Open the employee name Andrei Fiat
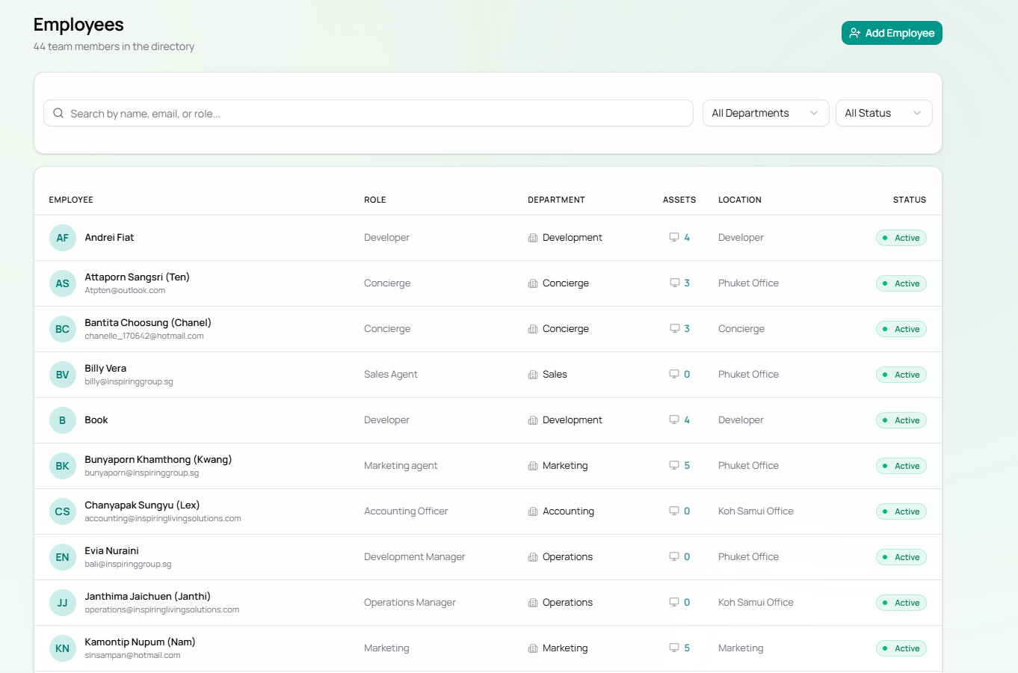 (109, 237)
